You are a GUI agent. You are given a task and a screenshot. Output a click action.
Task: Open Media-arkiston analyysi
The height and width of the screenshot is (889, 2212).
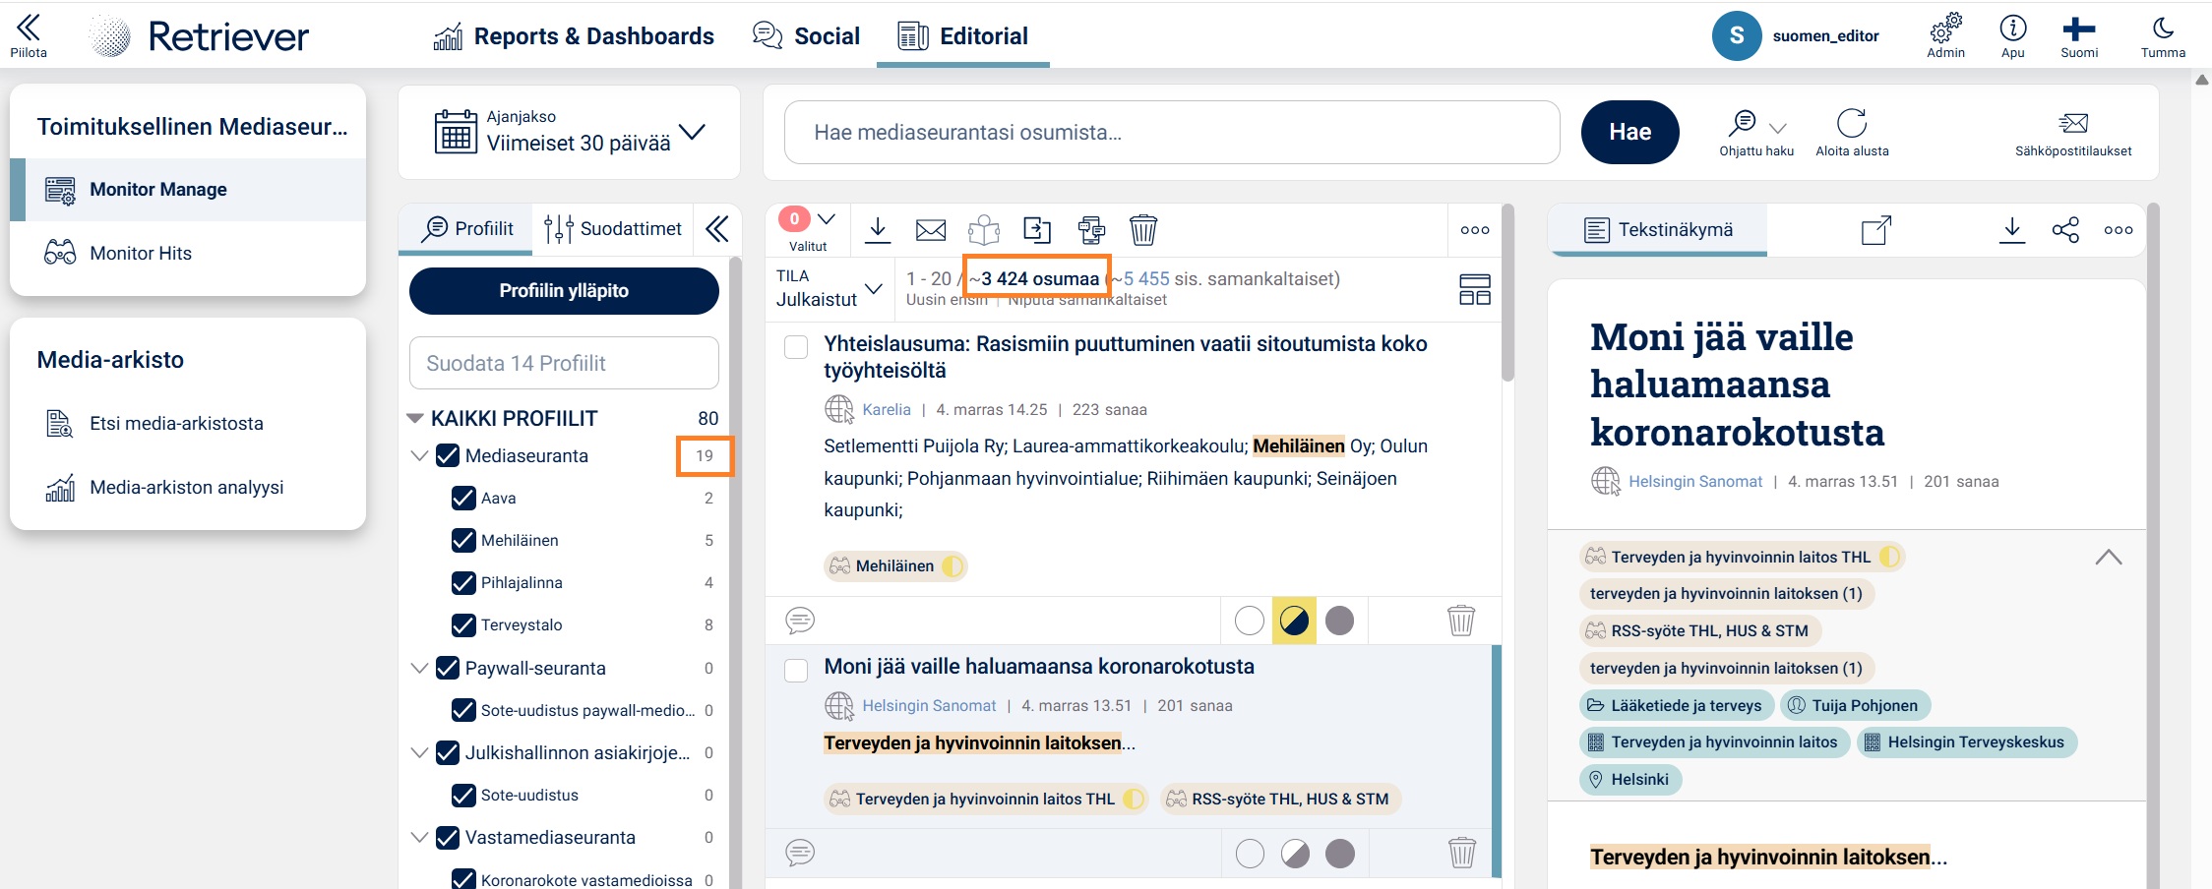188,488
